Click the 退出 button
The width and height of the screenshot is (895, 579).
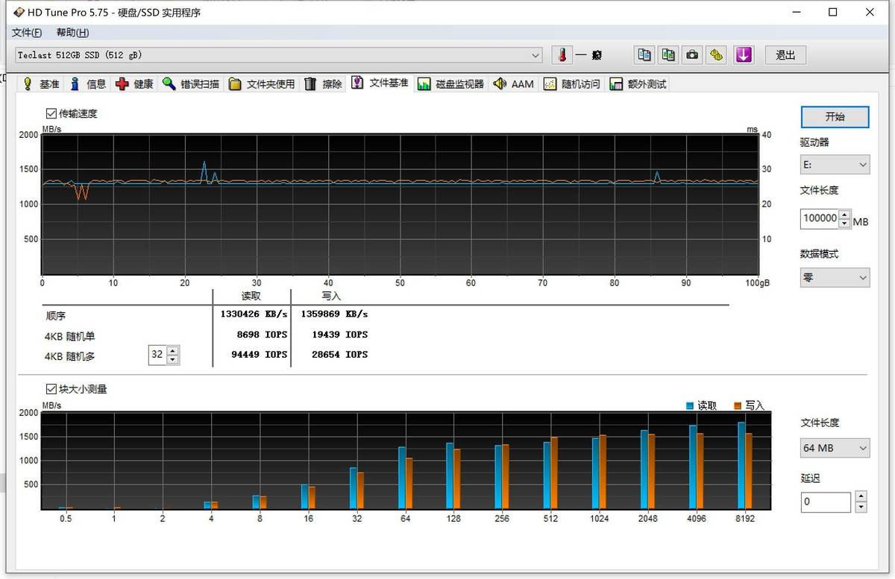coord(785,55)
